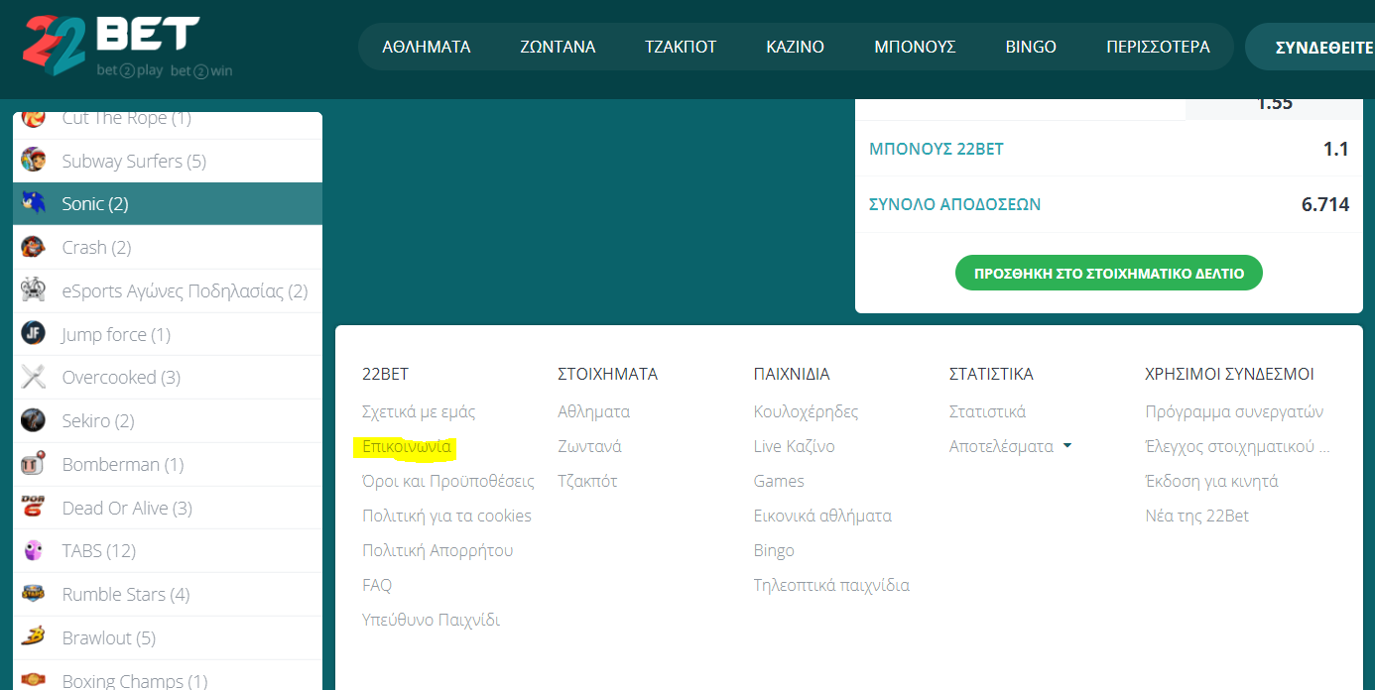Click the Sonic hedgehog icon
Viewport: 1375px width, 690px height.
34,203
